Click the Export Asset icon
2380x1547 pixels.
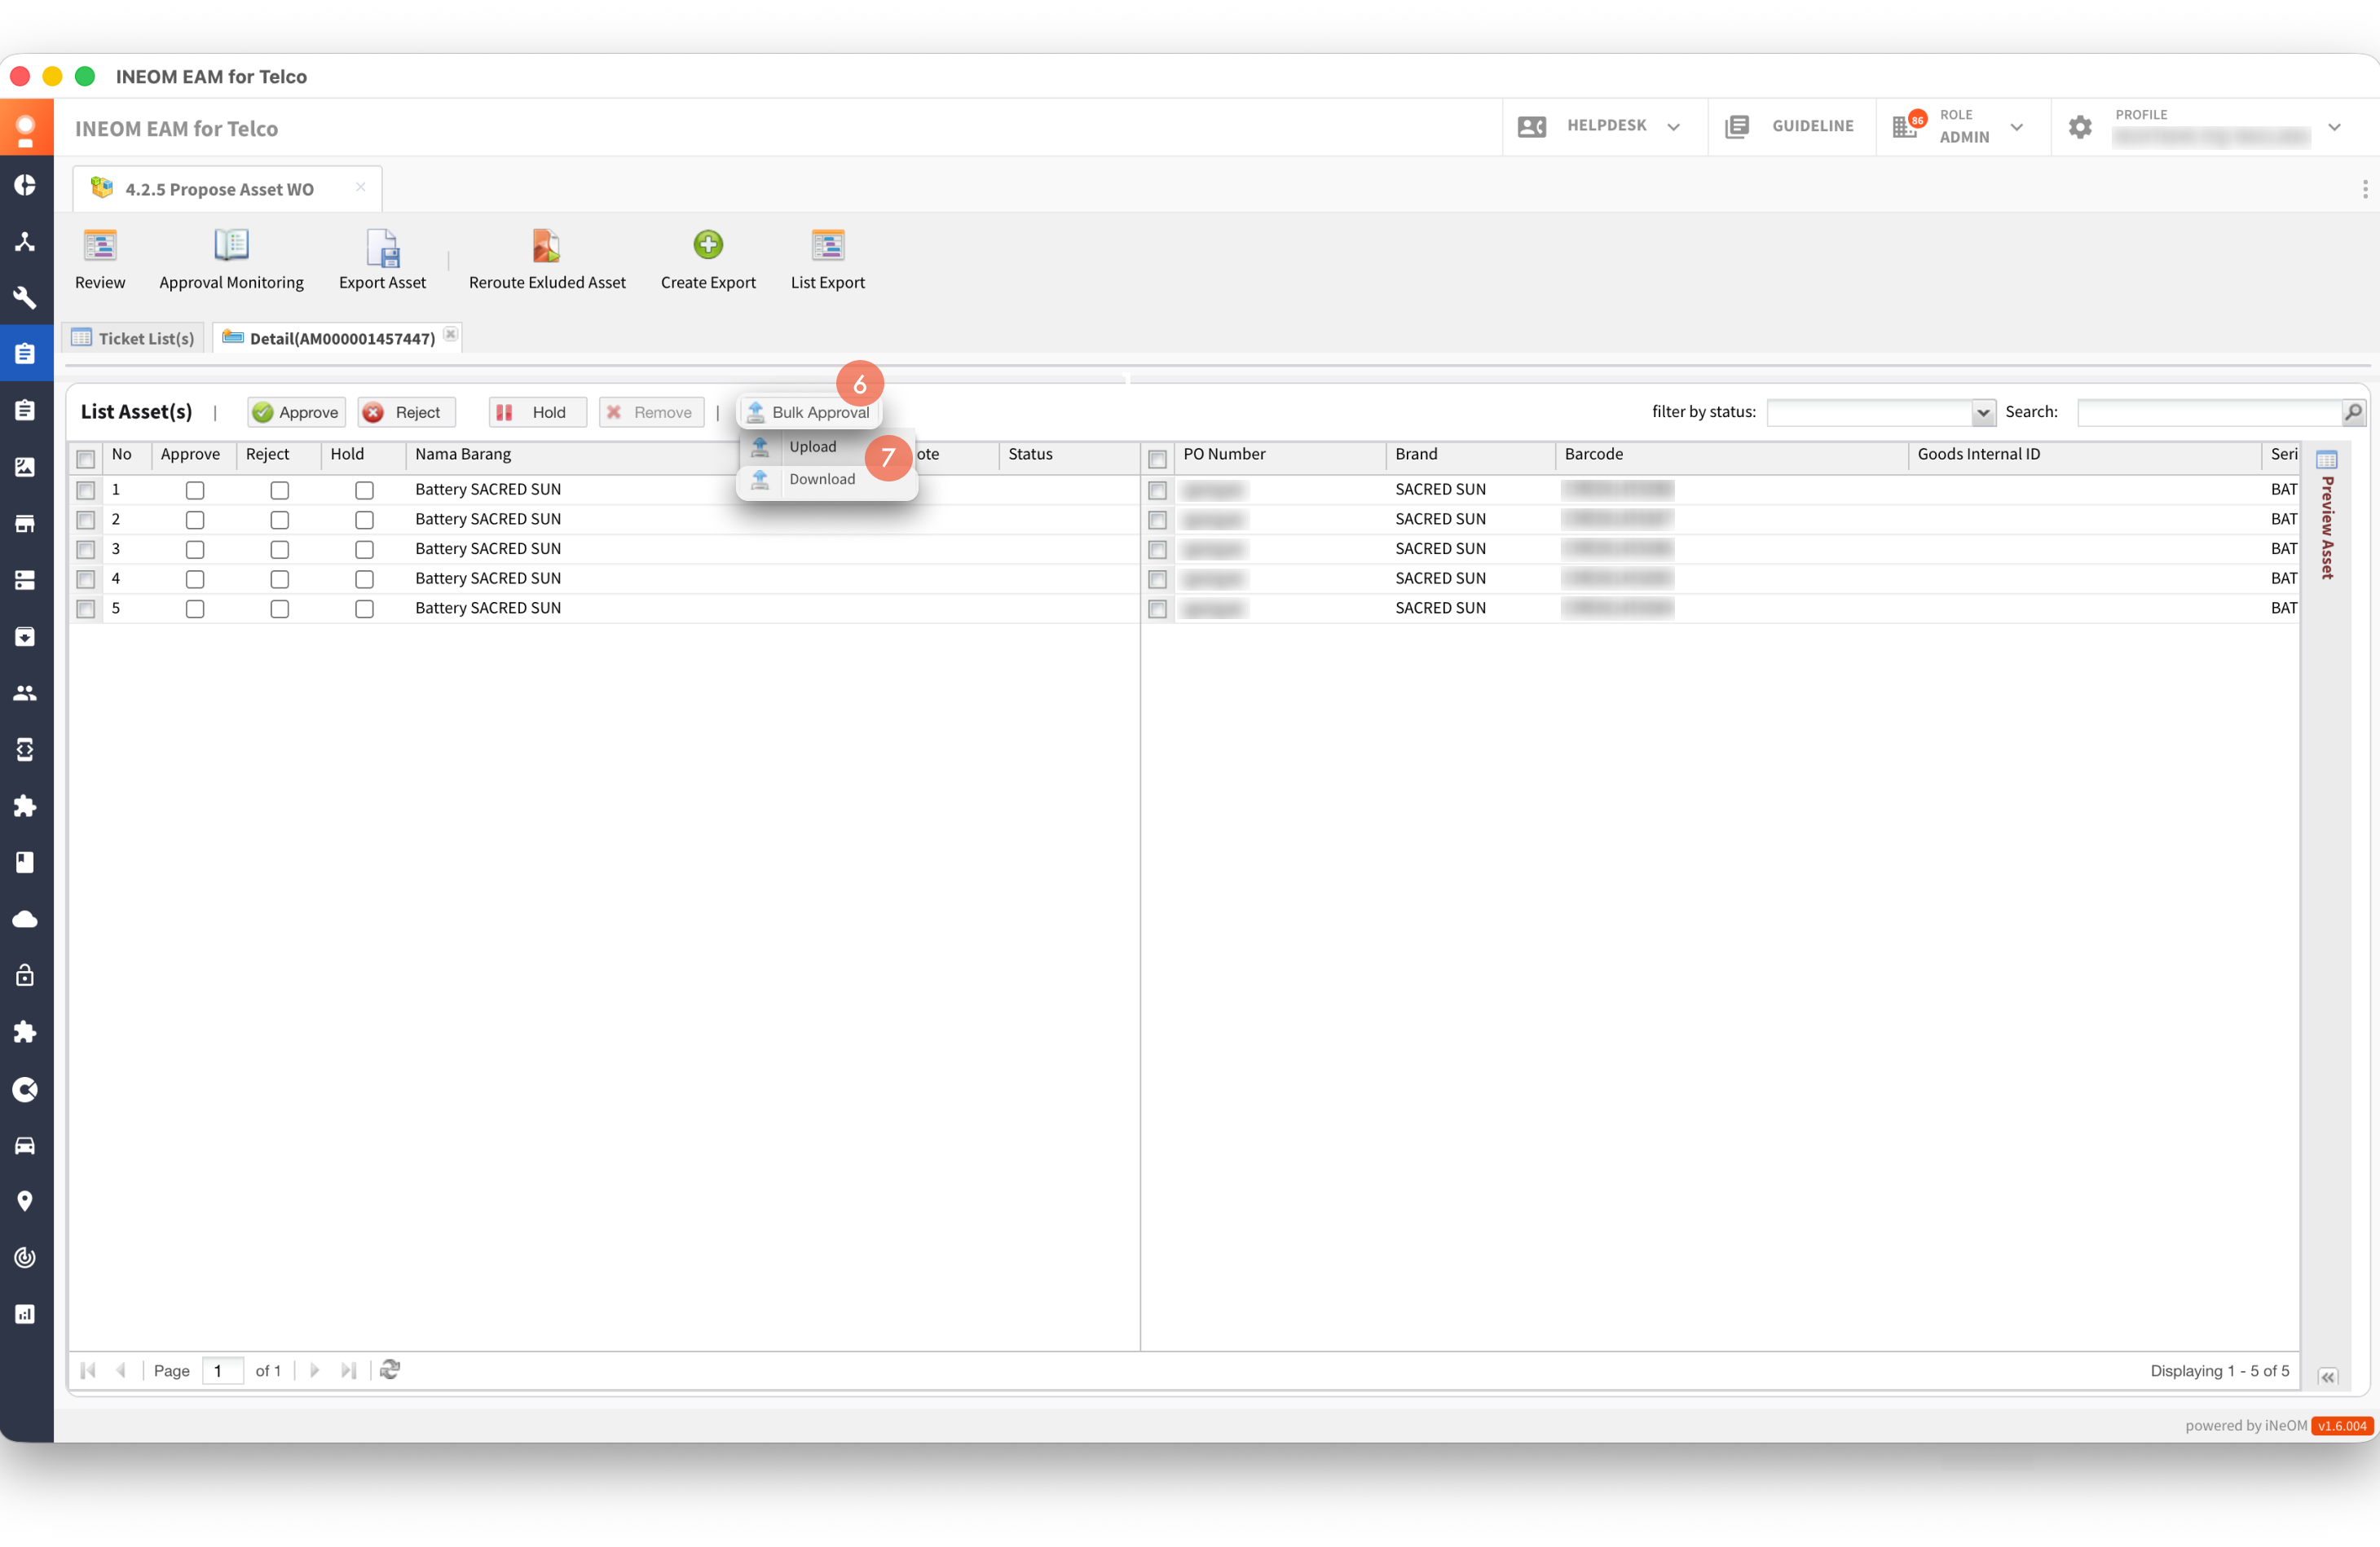pyautogui.click(x=382, y=248)
